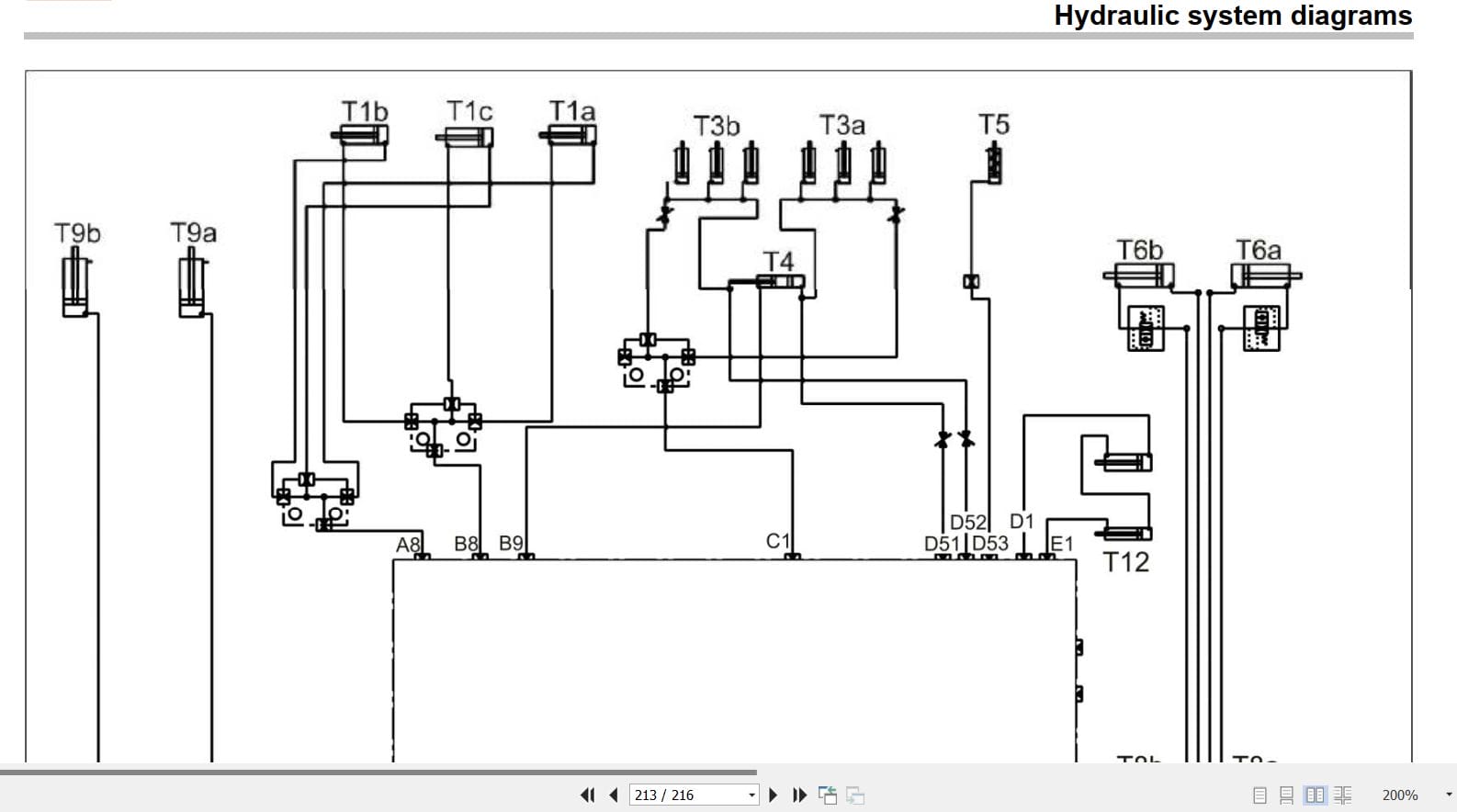
Task: Click the T6a label
Action: click(x=1259, y=250)
